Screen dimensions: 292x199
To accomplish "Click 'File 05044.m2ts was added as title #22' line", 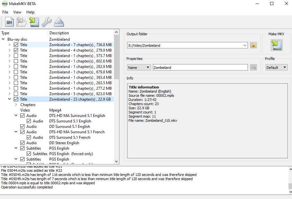I will coord(32,170).
